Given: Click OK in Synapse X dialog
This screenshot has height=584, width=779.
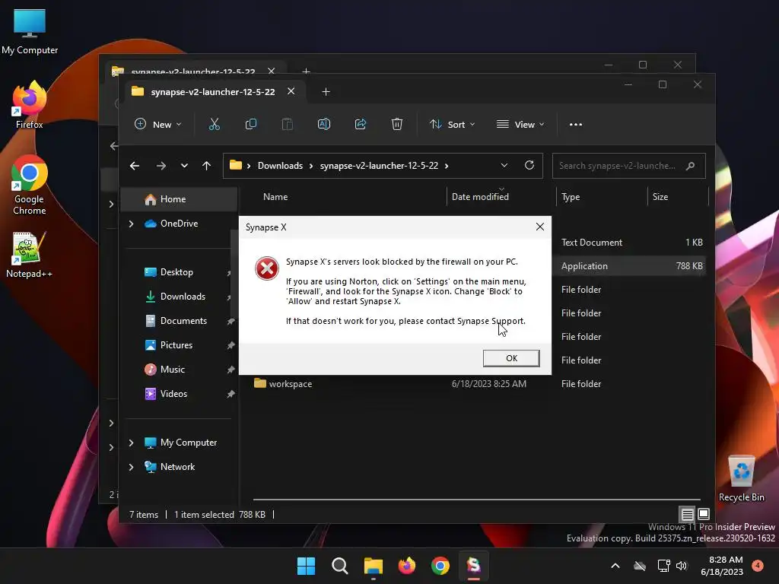Looking at the screenshot, I should 511,358.
